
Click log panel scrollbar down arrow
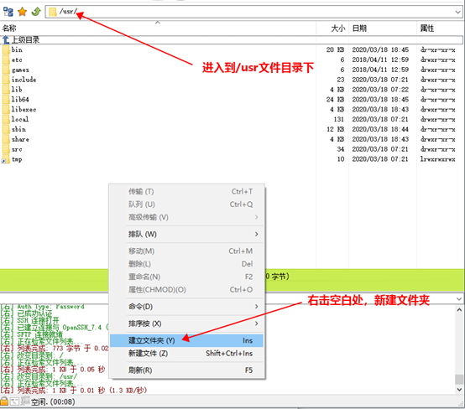[x=459, y=390]
